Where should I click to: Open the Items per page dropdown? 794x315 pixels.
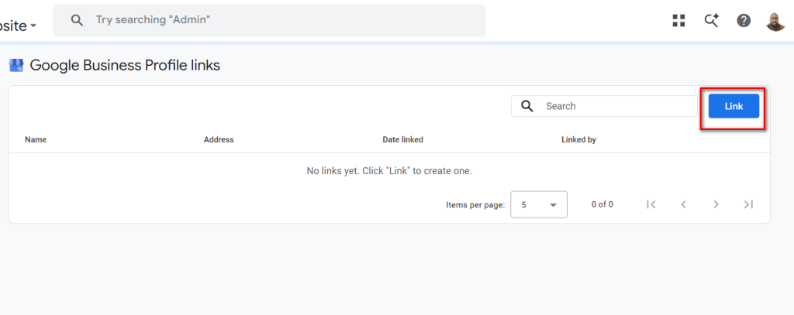[x=539, y=204]
